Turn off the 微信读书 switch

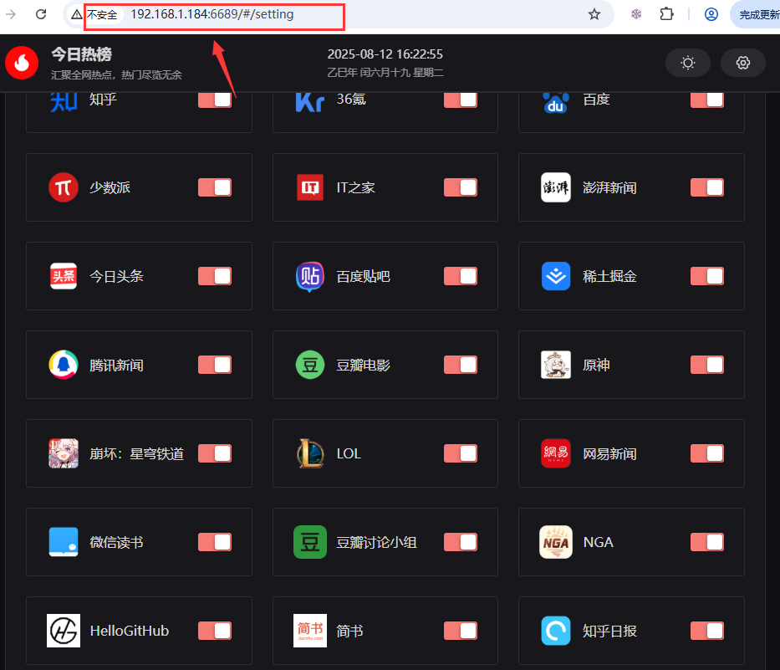(x=215, y=542)
